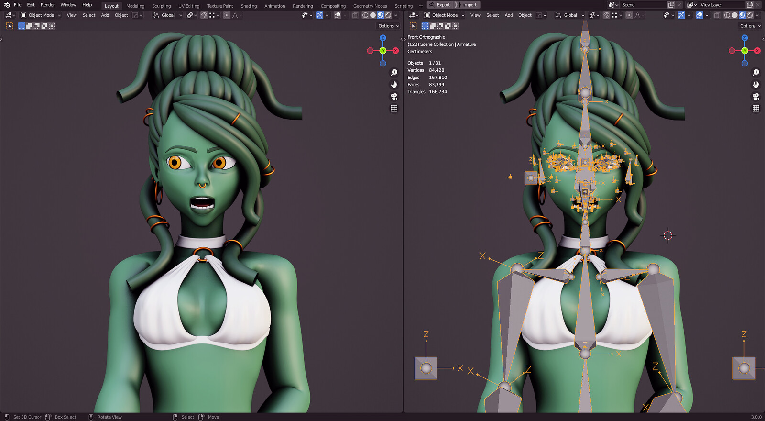
Task: Toggle X-ray in the left viewport header
Action: 355,15
